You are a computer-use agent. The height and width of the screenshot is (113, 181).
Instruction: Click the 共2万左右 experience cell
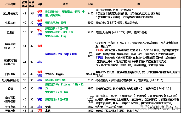click(90, 99)
